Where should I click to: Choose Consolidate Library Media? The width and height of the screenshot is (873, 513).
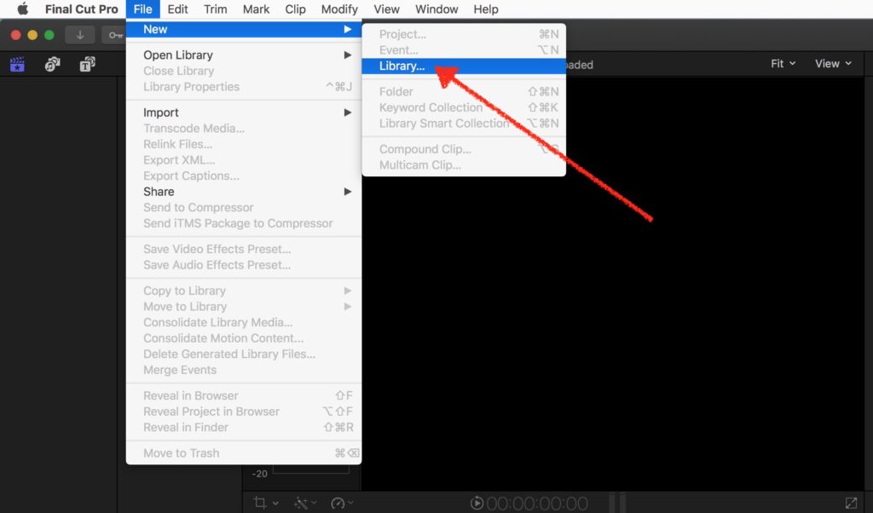[x=244, y=322]
